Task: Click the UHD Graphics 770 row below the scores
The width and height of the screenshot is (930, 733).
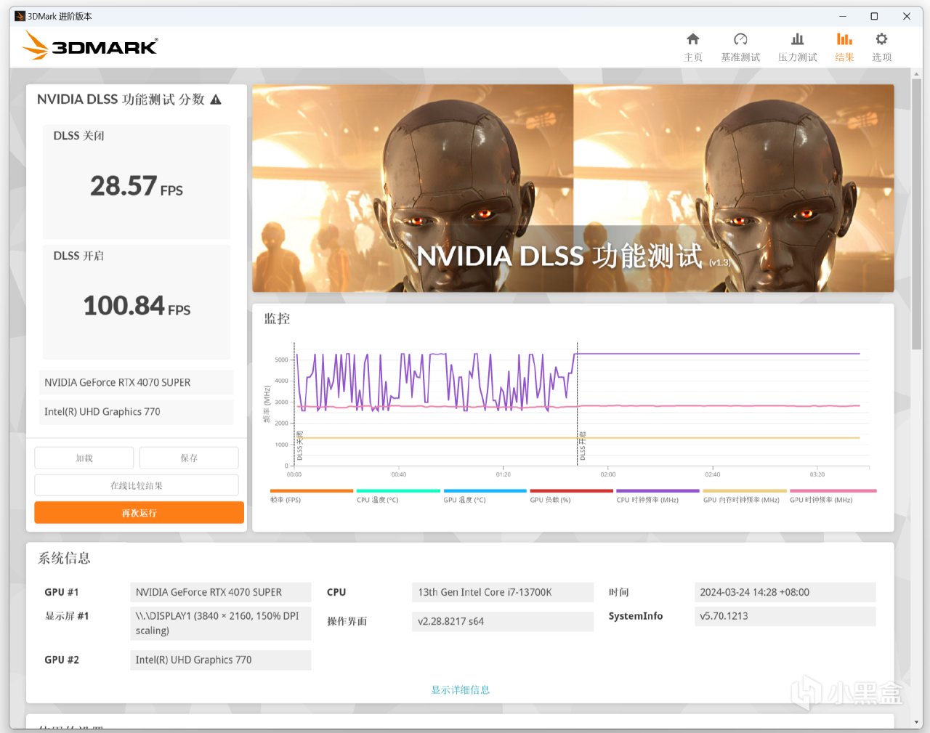Action: click(137, 412)
